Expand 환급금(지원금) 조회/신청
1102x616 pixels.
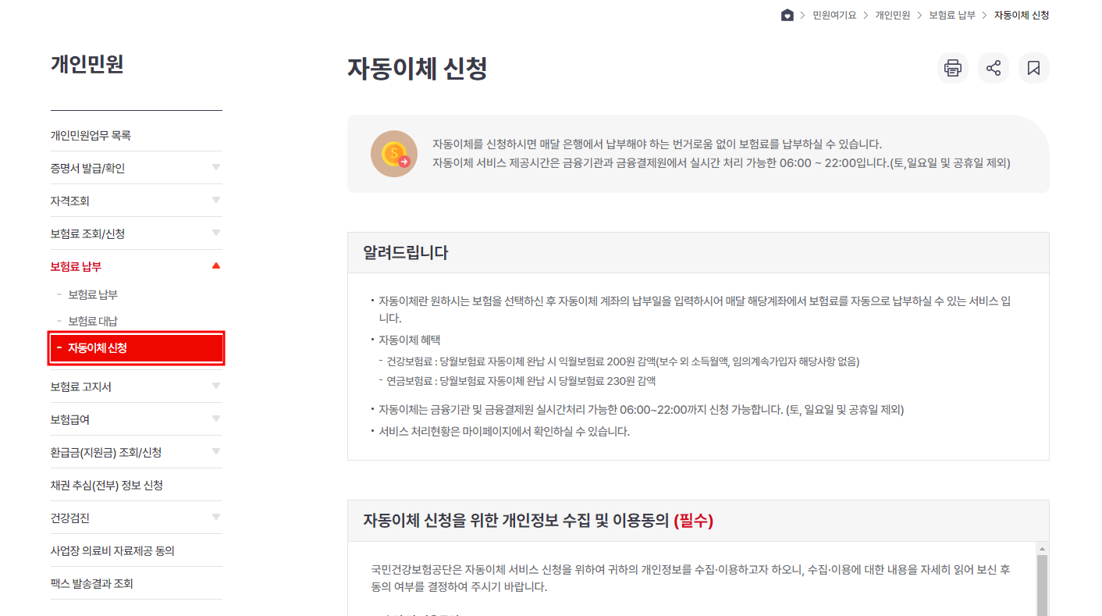pyautogui.click(x=216, y=451)
